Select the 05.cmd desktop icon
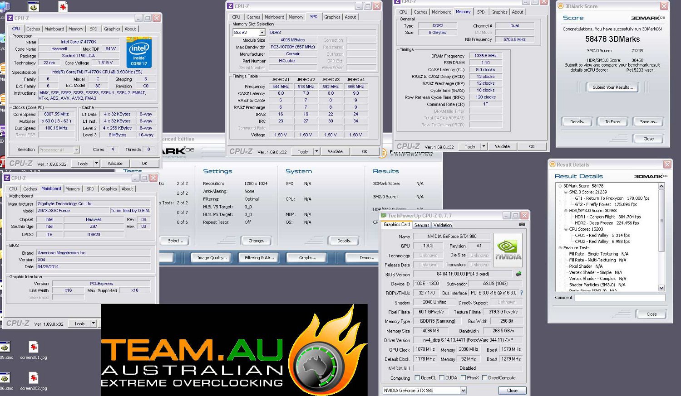Viewport: 681px width, 396px height. pos(5,351)
